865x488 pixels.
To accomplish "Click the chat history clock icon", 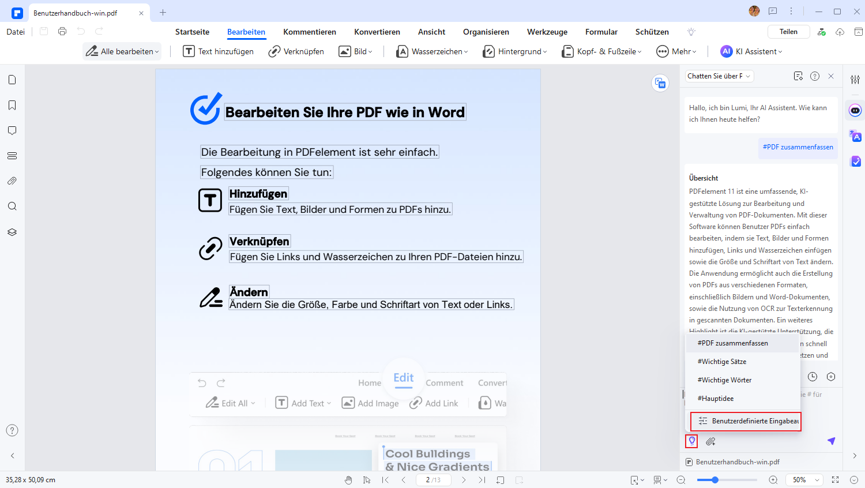I will click(813, 377).
